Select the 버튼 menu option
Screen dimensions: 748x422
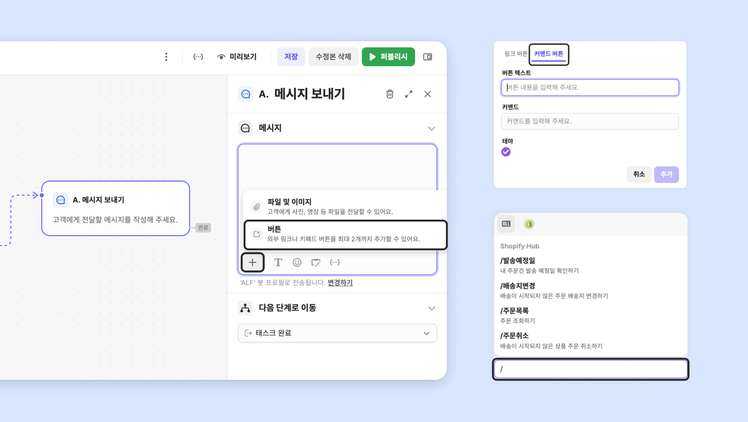click(x=345, y=234)
